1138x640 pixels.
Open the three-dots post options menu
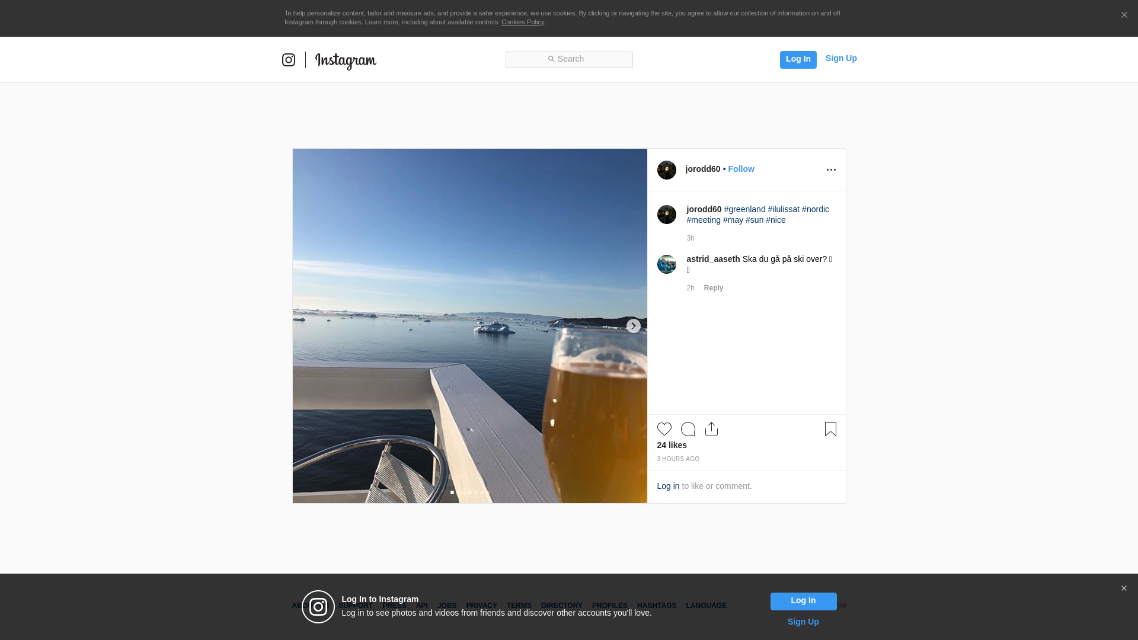[831, 170]
